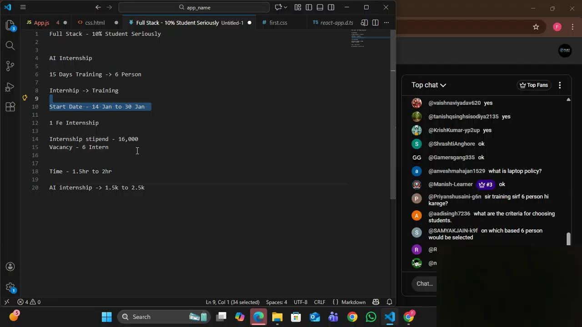582x327 pixels.
Task: Click the line "1 Fe Internship"
Action: point(74,123)
